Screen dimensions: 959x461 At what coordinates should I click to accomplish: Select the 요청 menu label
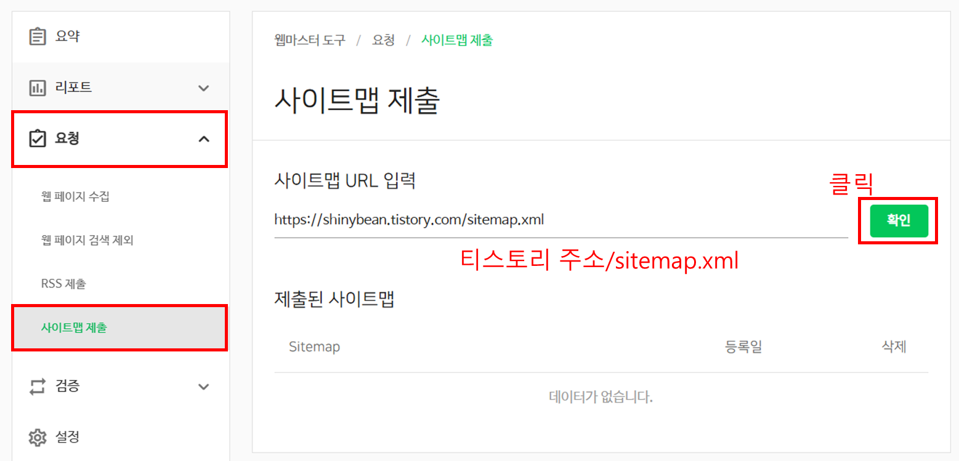tap(67, 138)
